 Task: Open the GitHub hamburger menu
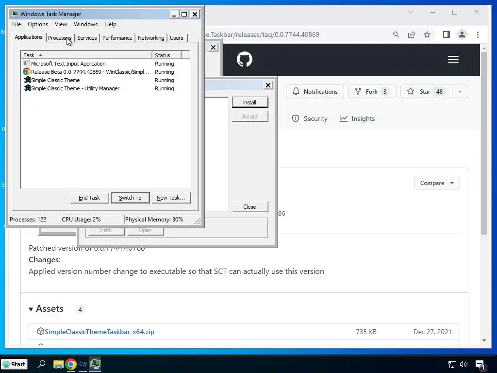pyautogui.click(x=453, y=59)
